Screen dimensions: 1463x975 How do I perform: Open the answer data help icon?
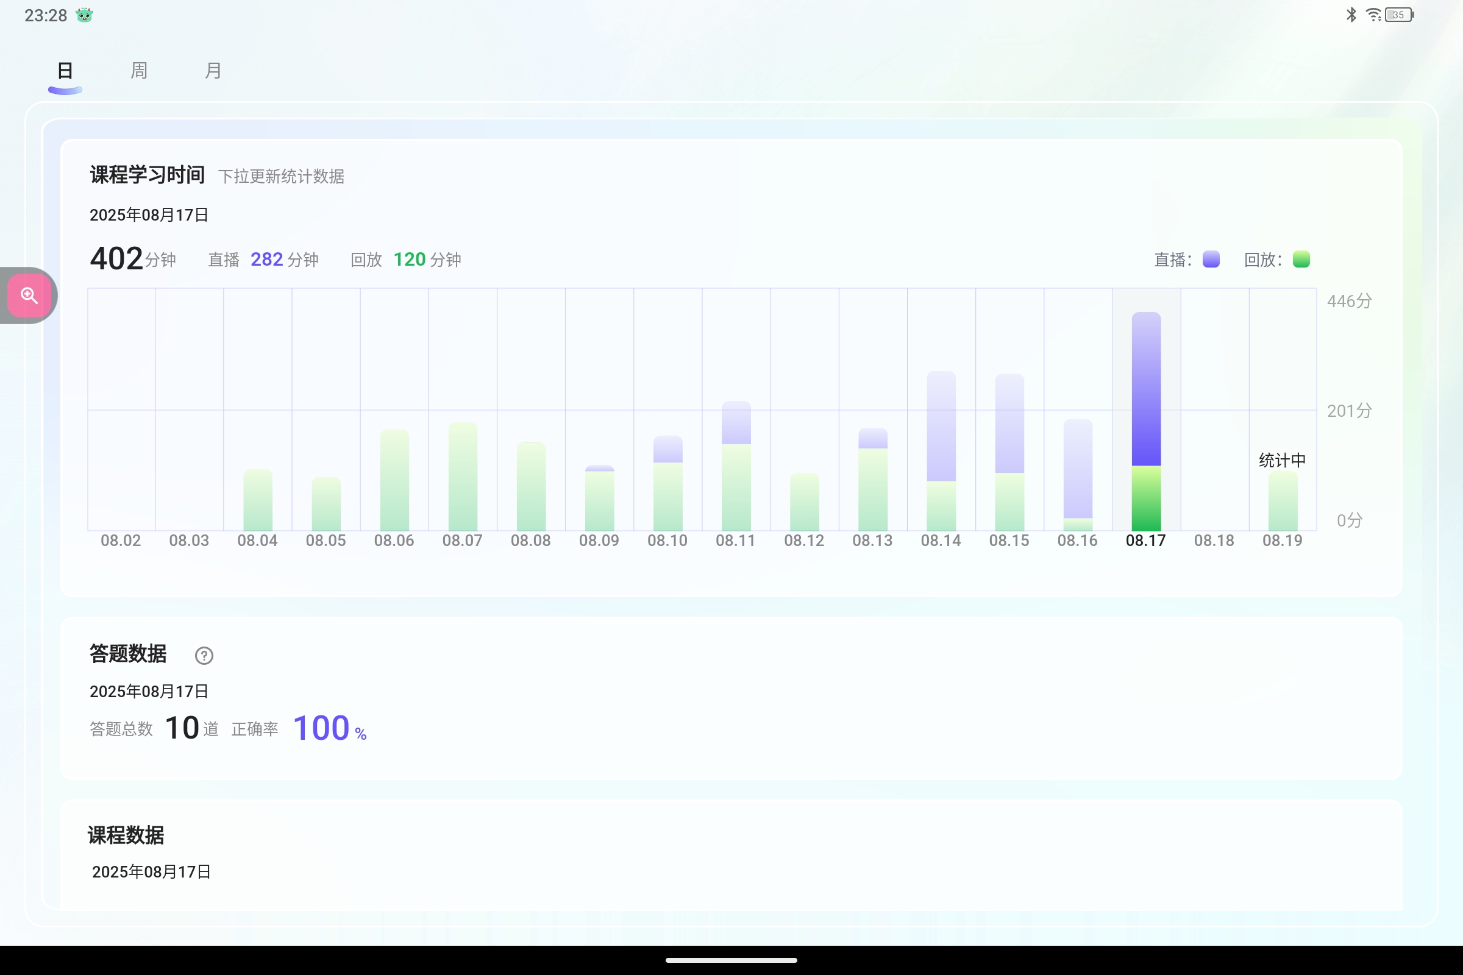[204, 656]
